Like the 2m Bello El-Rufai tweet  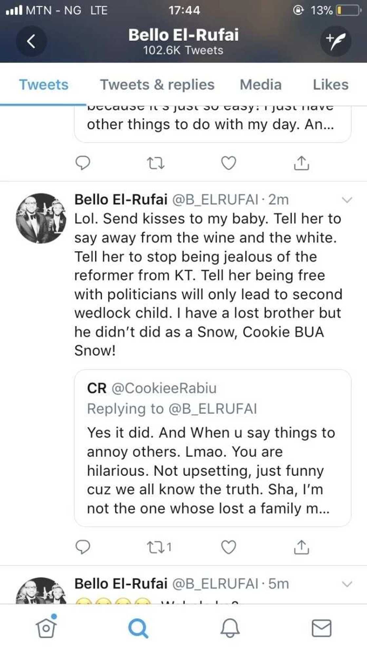[x=228, y=547]
